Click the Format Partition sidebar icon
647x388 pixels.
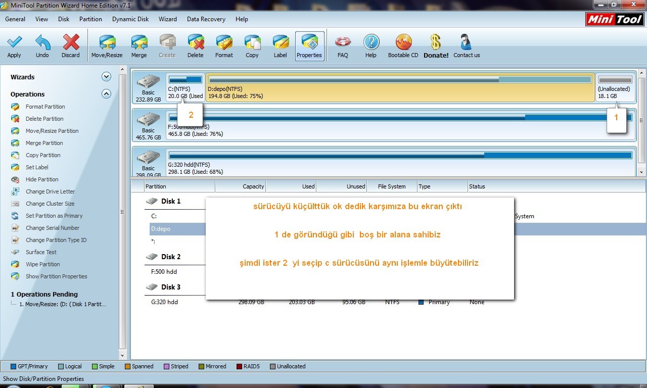(x=16, y=107)
